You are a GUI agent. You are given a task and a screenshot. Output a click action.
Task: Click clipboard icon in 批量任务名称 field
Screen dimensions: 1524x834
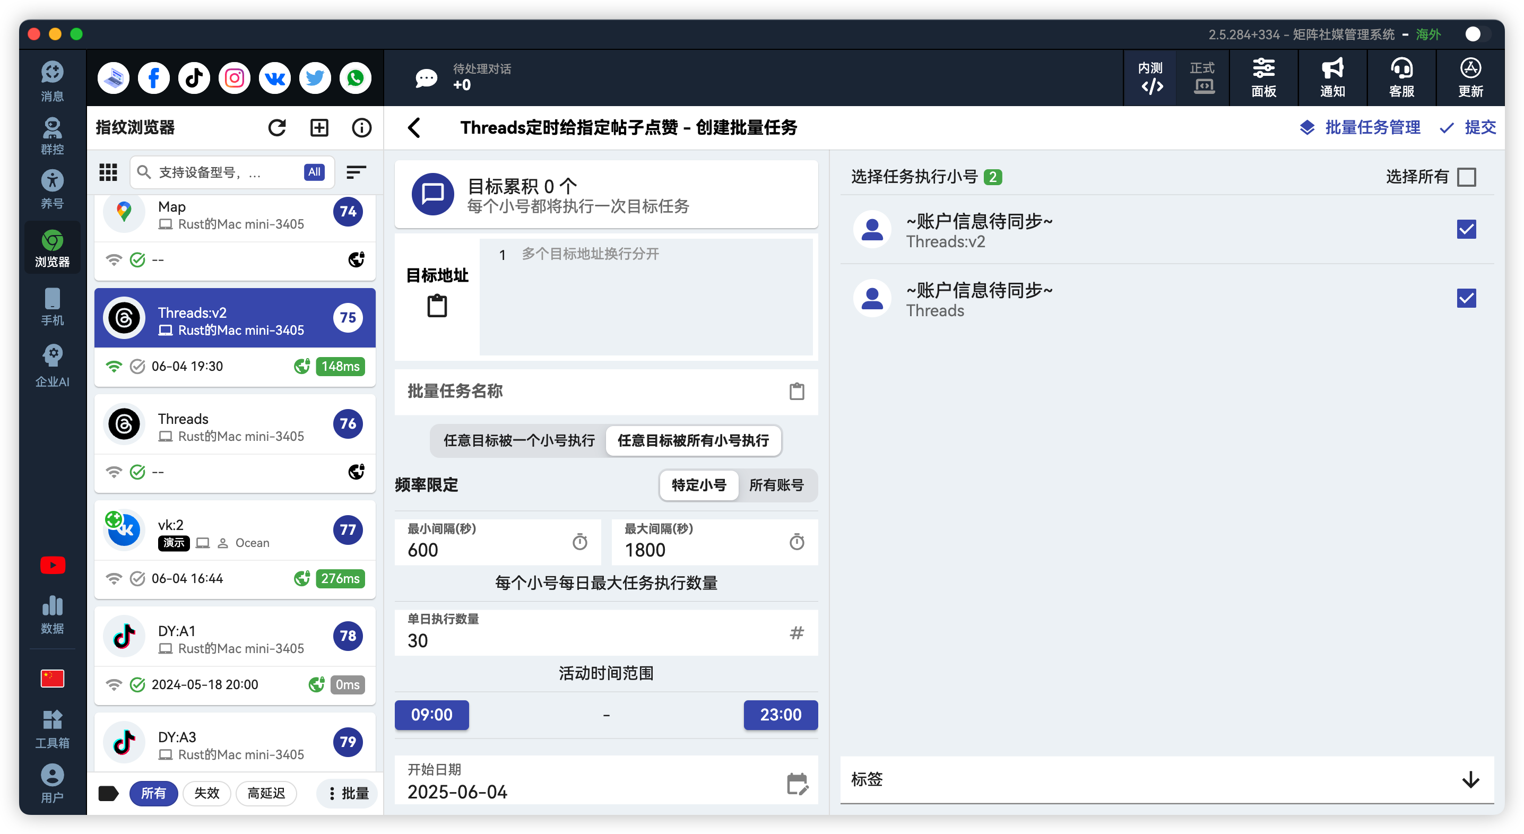pos(796,391)
